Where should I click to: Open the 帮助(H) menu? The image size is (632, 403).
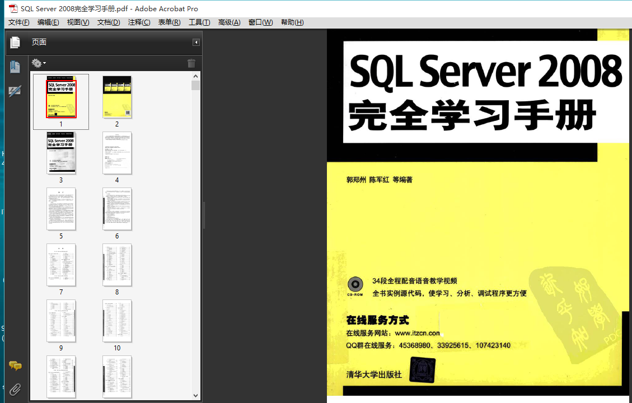(x=292, y=22)
